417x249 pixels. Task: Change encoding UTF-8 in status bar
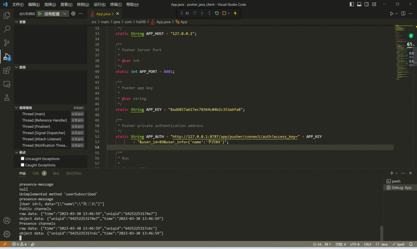click(x=355, y=244)
